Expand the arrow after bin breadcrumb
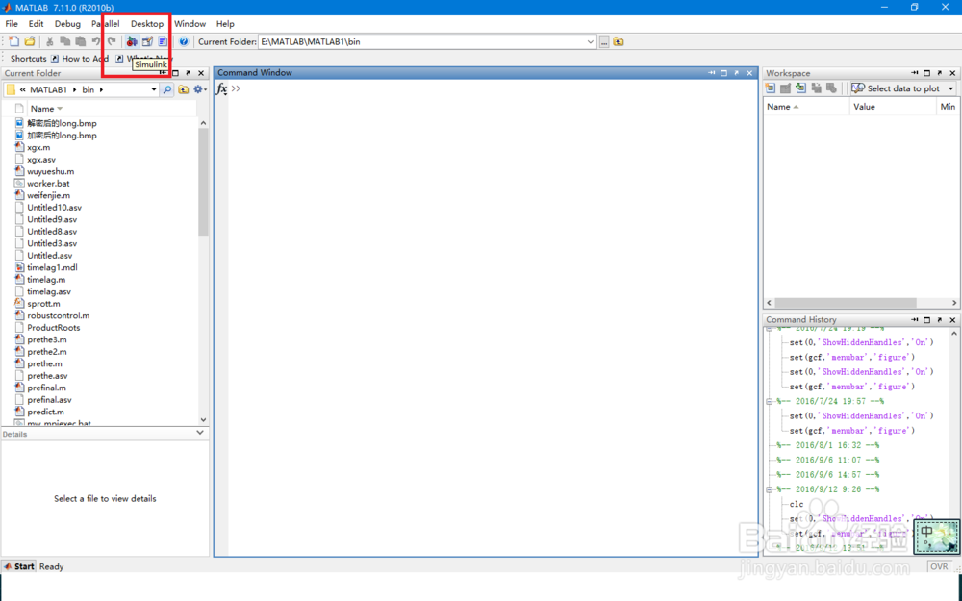962x601 pixels. point(101,89)
